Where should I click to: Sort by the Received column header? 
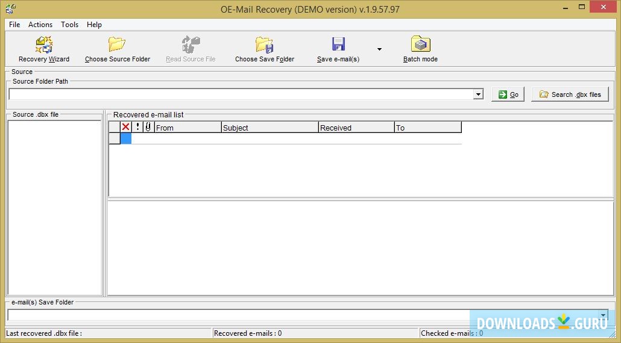356,127
